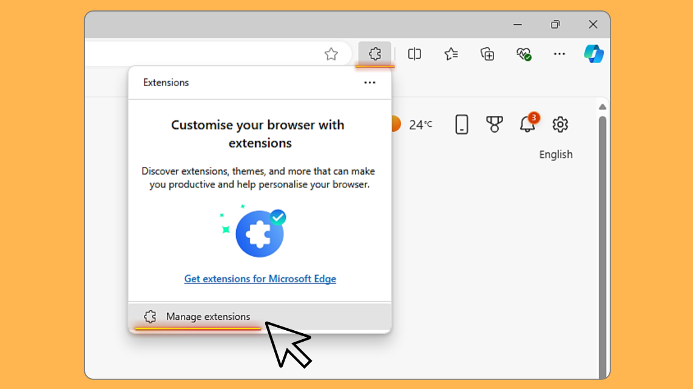Open Extensions panel more options
693x389 pixels.
(370, 83)
